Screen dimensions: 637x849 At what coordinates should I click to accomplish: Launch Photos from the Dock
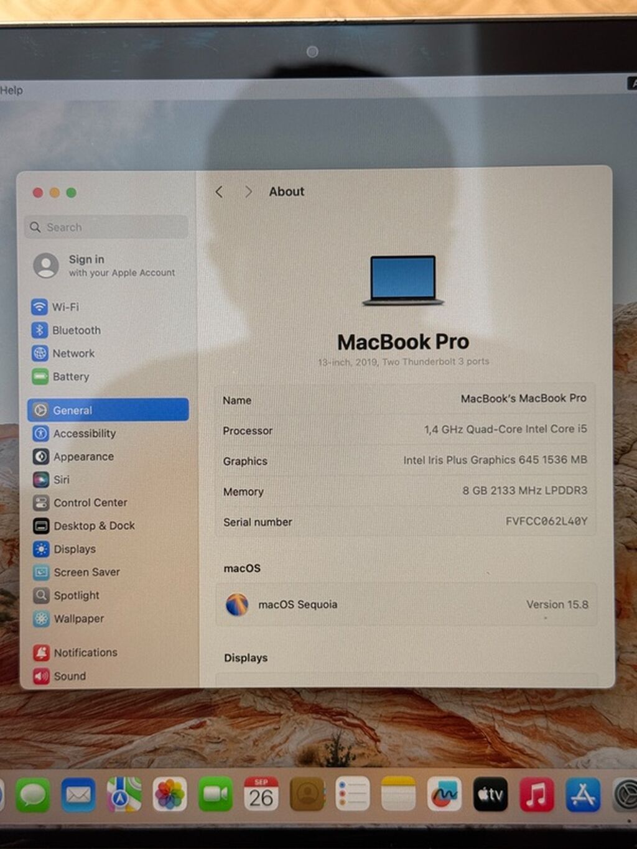click(170, 794)
